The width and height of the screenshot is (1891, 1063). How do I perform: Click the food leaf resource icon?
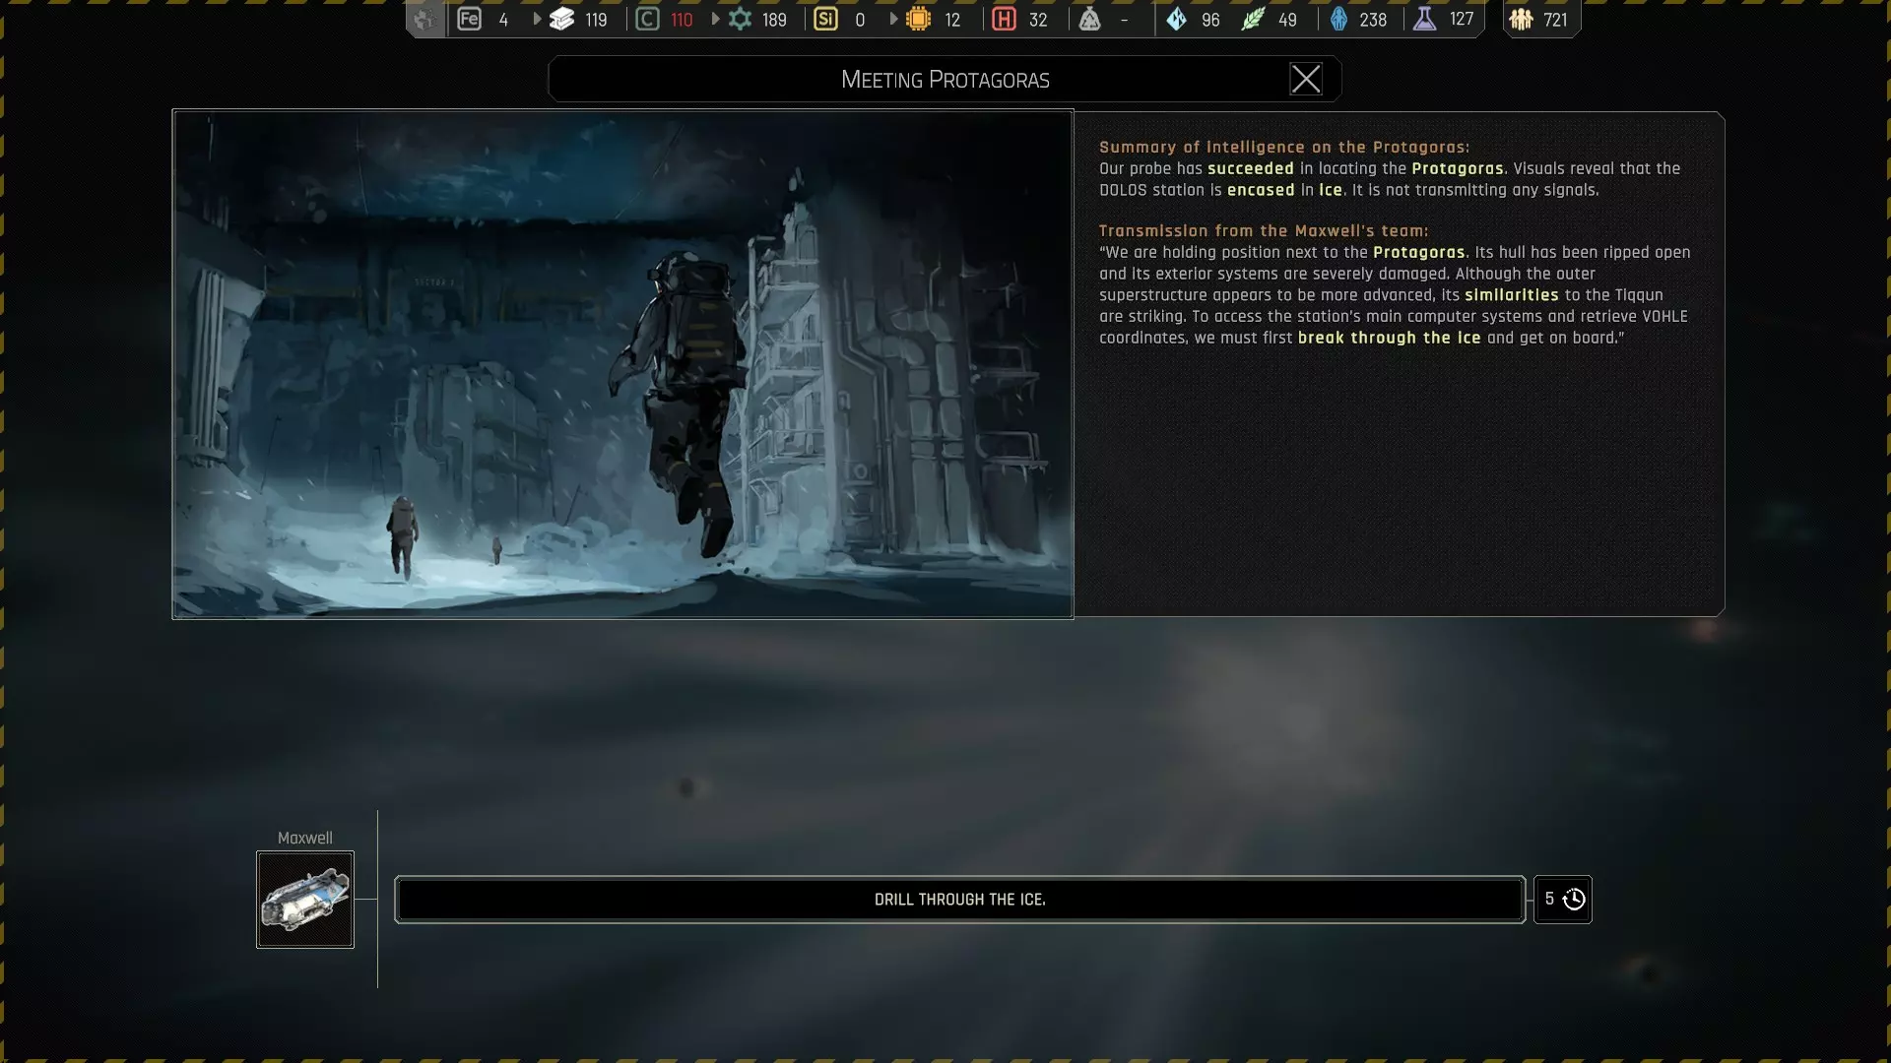tap(1252, 19)
